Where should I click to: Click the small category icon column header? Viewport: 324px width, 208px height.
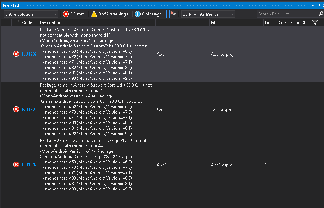pyautogui.click(x=16, y=23)
